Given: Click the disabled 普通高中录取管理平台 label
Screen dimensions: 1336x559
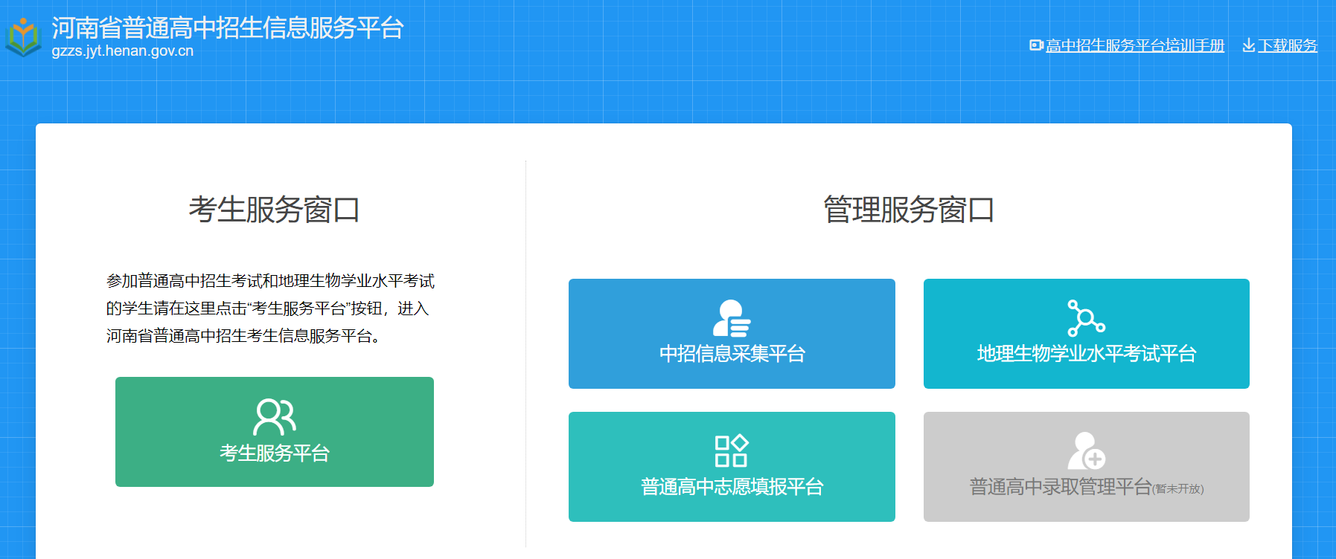Looking at the screenshot, I should 1060,487.
